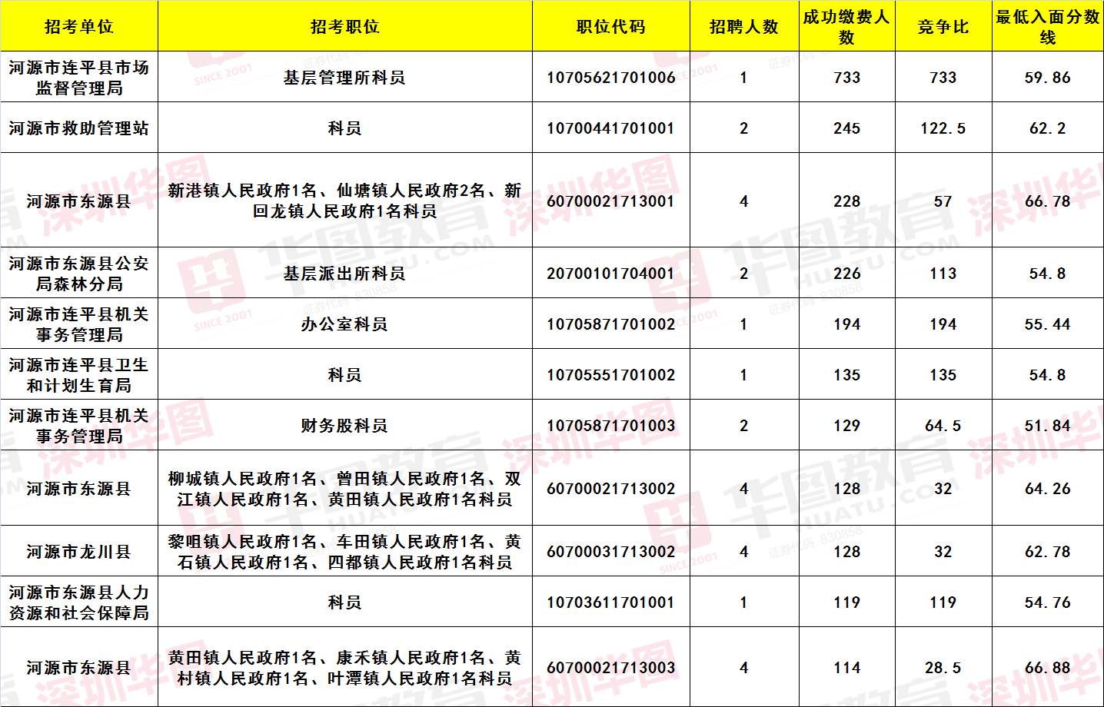
Task: Click the 成功缴费人数 column header
Action: [847, 26]
